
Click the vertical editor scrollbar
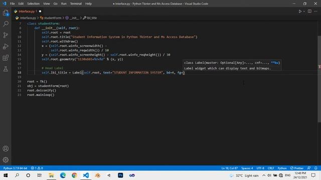click(x=319, y=79)
